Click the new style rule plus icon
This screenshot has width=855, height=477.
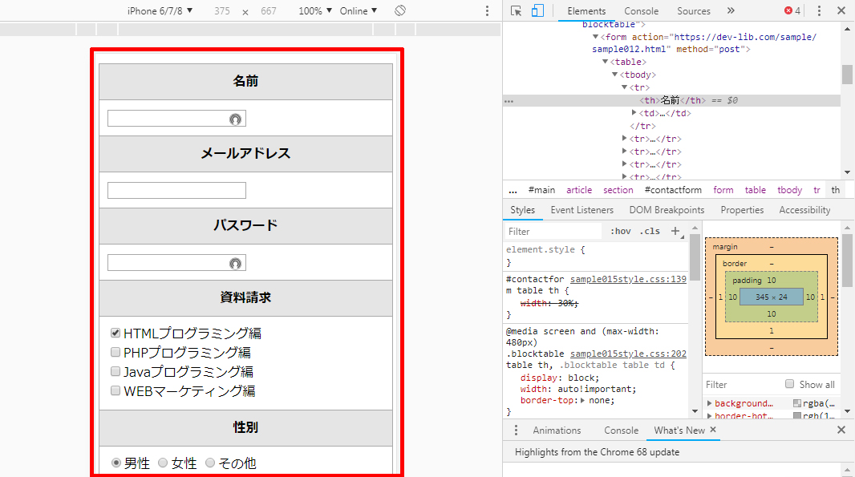click(x=675, y=231)
